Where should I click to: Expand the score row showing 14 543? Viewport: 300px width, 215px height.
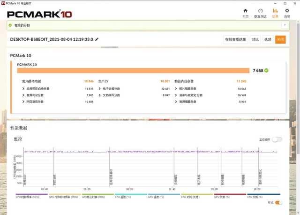(210, 89)
